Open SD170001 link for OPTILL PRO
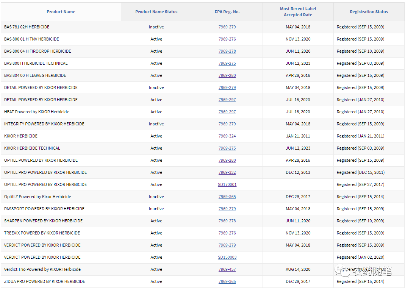Viewport: 405px width, 289px height. click(x=227, y=185)
